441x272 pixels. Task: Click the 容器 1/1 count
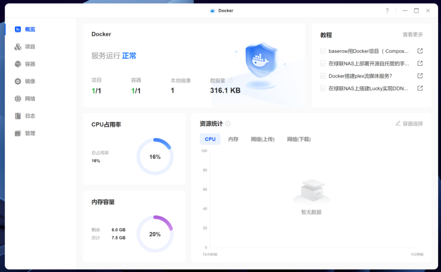(136, 91)
